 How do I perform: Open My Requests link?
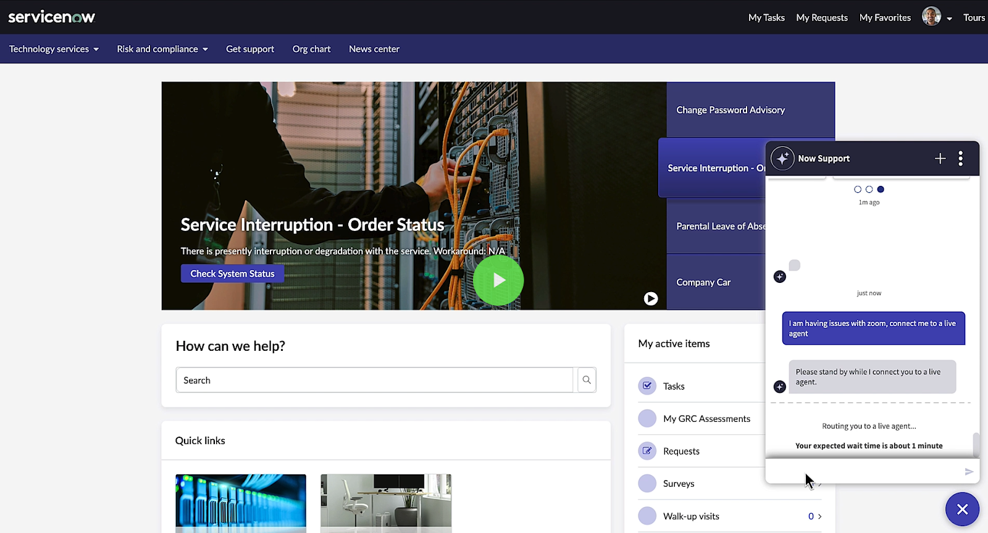point(821,17)
